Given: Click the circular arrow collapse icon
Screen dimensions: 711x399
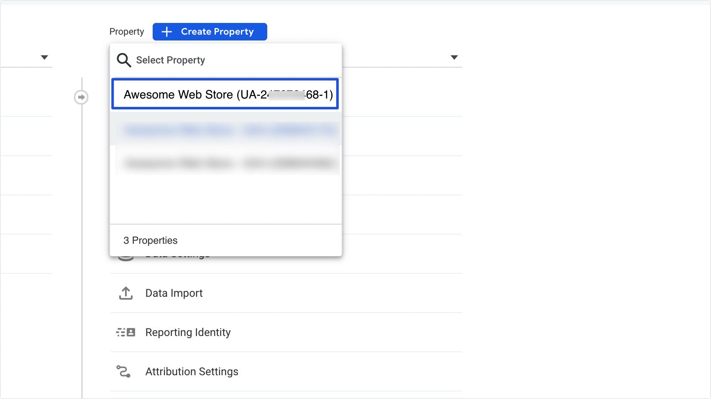Looking at the screenshot, I should point(81,97).
